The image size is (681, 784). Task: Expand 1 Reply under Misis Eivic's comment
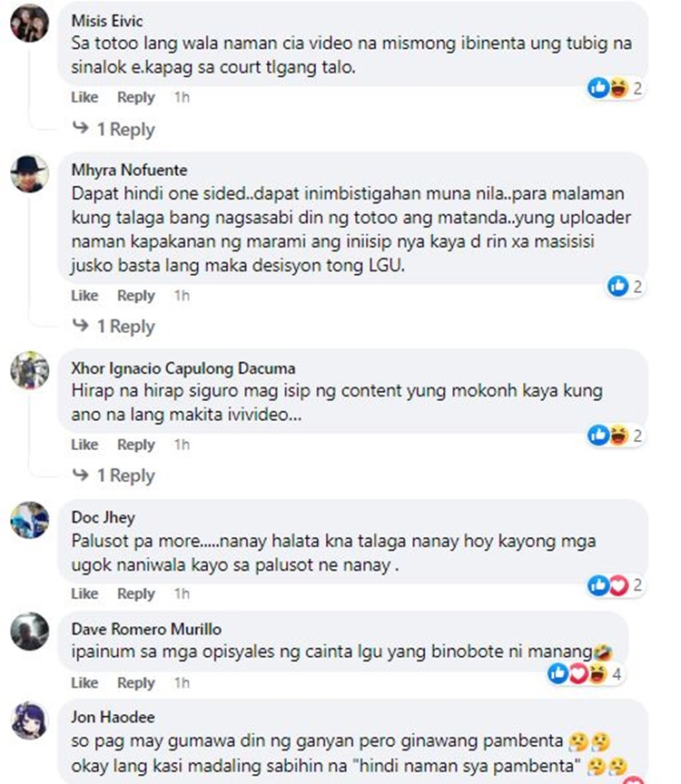[113, 130]
